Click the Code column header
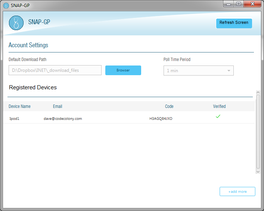 [169, 106]
